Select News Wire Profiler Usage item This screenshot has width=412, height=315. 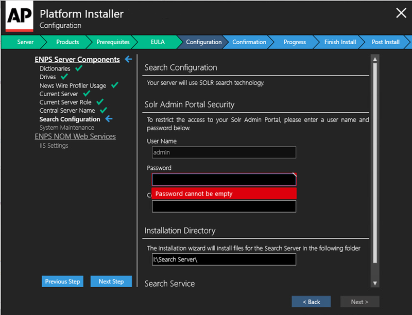[x=73, y=85]
